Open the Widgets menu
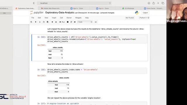 [x=78, y=18]
